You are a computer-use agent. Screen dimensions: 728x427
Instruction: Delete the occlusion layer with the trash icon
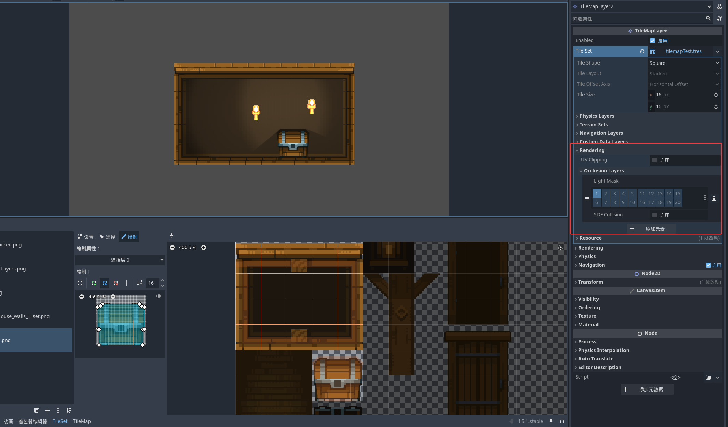point(714,198)
